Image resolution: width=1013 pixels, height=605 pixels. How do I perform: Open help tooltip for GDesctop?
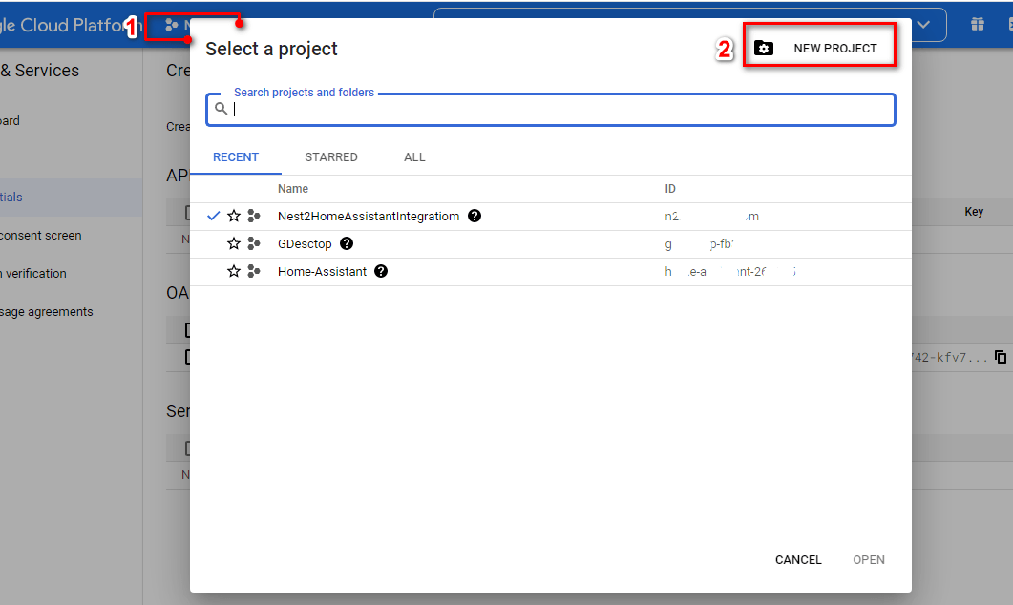(347, 244)
